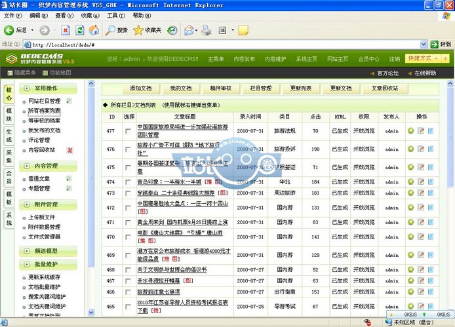Open the Back button history dropdown arrow
The width and height of the screenshot is (455, 327).
(x=32, y=30)
